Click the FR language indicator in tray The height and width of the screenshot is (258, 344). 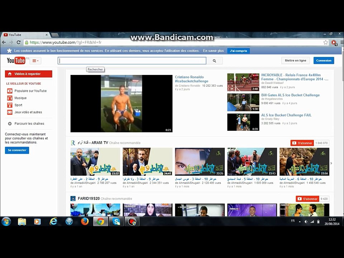tap(293, 221)
